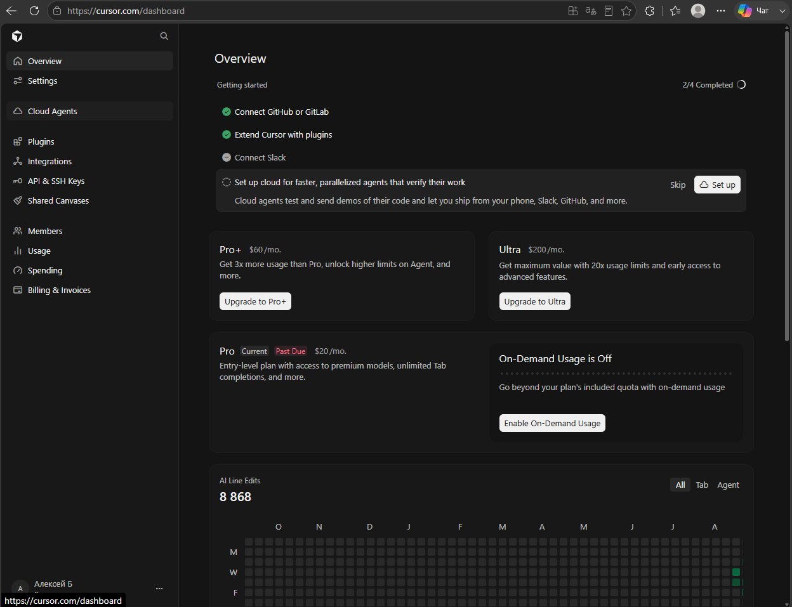Screen dimensions: 792x607
Task: Open the Integrations page
Action: (x=89, y=161)
